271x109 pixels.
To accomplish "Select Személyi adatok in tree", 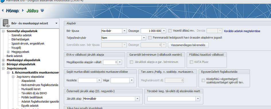I will pyautogui.click(x=22, y=35).
